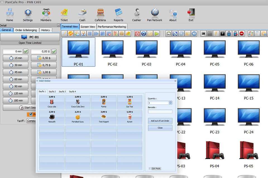
Task: Add Nescafe to order
Action: click(52, 117)
